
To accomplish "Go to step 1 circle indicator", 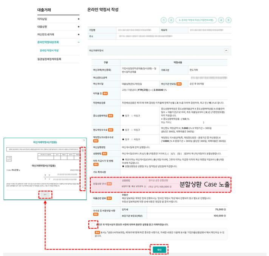I will click(x=163, y=20).
